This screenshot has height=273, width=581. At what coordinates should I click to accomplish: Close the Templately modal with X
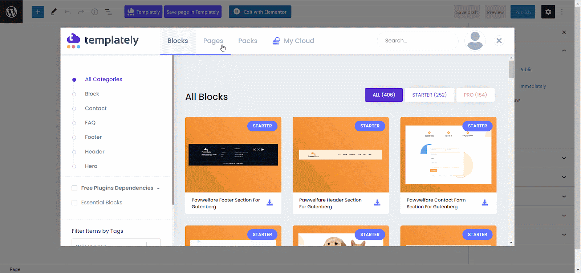(x=499, y=41)
